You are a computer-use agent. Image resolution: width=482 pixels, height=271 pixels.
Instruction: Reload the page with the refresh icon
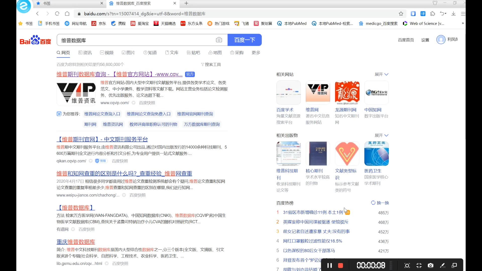tap(57, 14)
